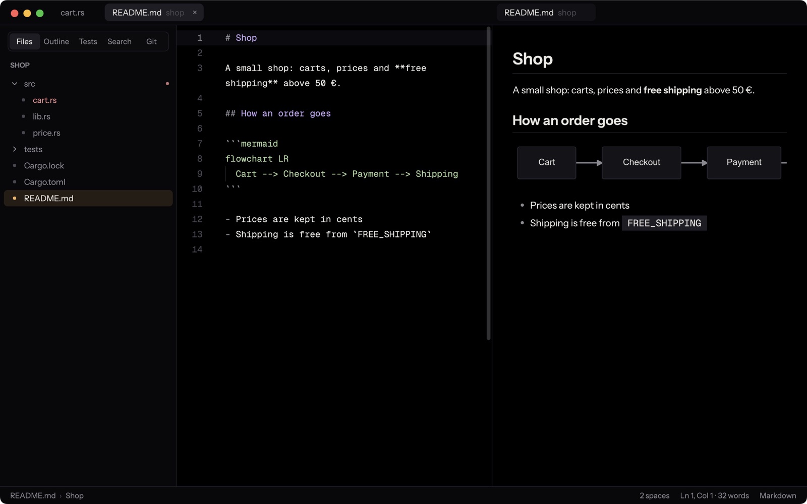Click editor line '# Shop'
Image resolution: width=807 pixels, height=504 pixels.
pyautogui.click(x=241, y=38)
